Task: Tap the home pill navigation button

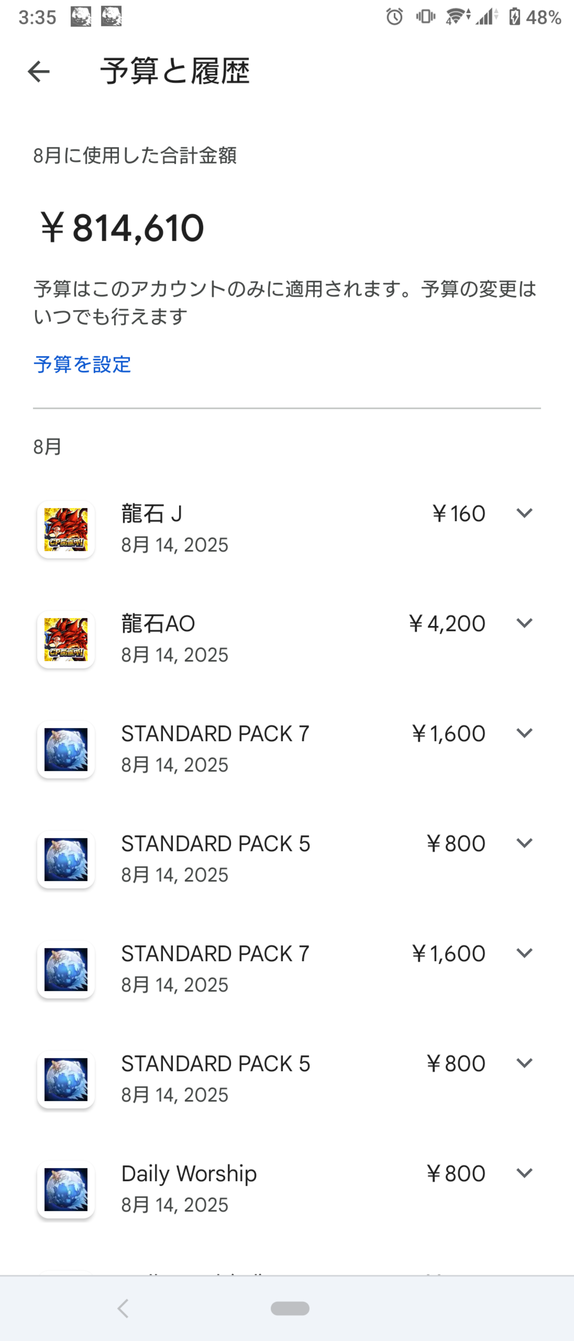Action: click(x=290, y=1308)
